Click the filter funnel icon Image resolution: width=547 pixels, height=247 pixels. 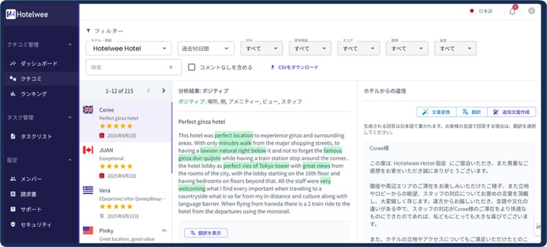pos(88,31)
